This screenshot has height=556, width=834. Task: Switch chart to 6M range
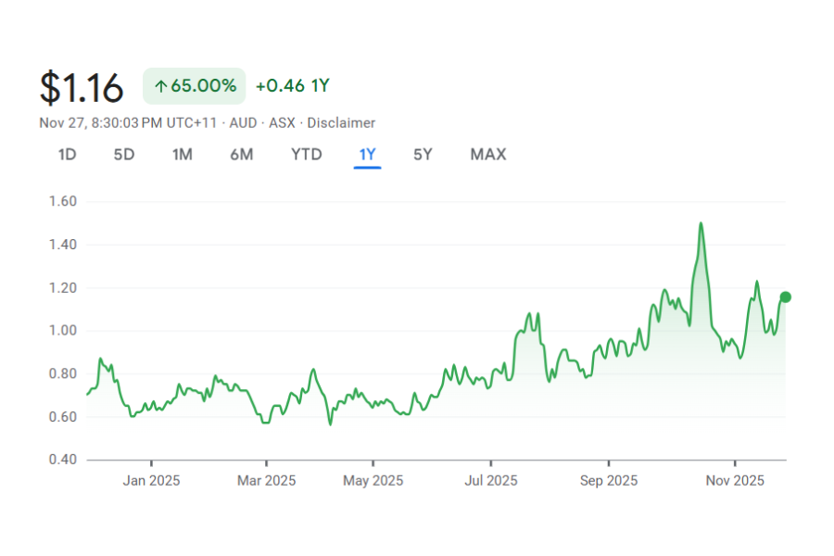(242, 155)
